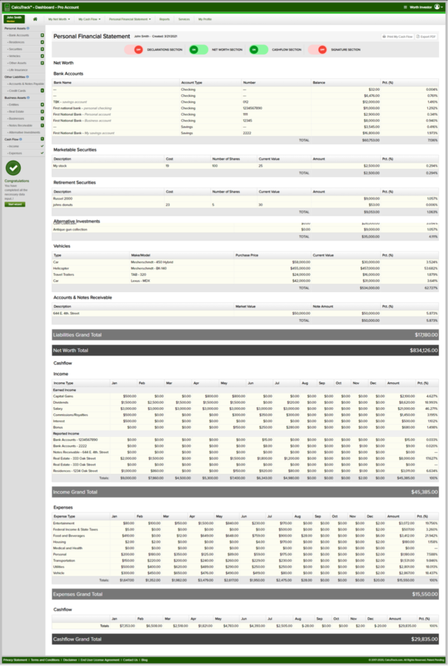The width and height of the screenshot is (448, 666).
Task: Go to the Home icon in navigation bar
Action: pos(35,19)
